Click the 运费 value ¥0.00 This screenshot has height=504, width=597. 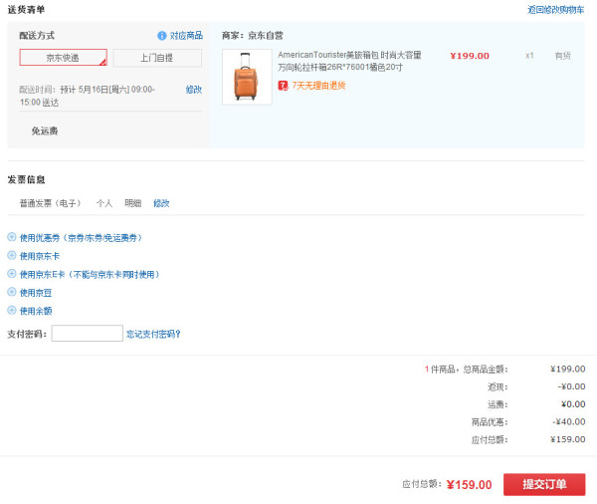573,404
